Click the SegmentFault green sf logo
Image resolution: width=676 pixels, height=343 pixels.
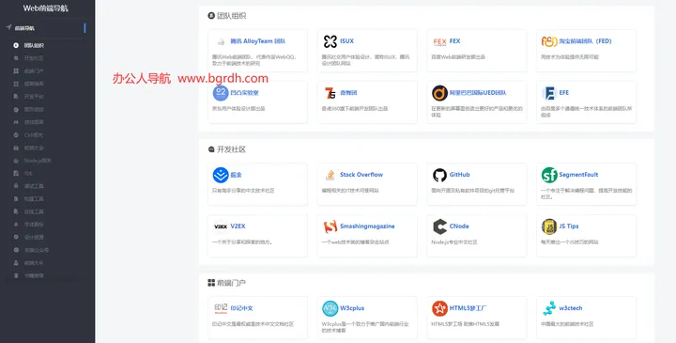[x=549, y=175]
